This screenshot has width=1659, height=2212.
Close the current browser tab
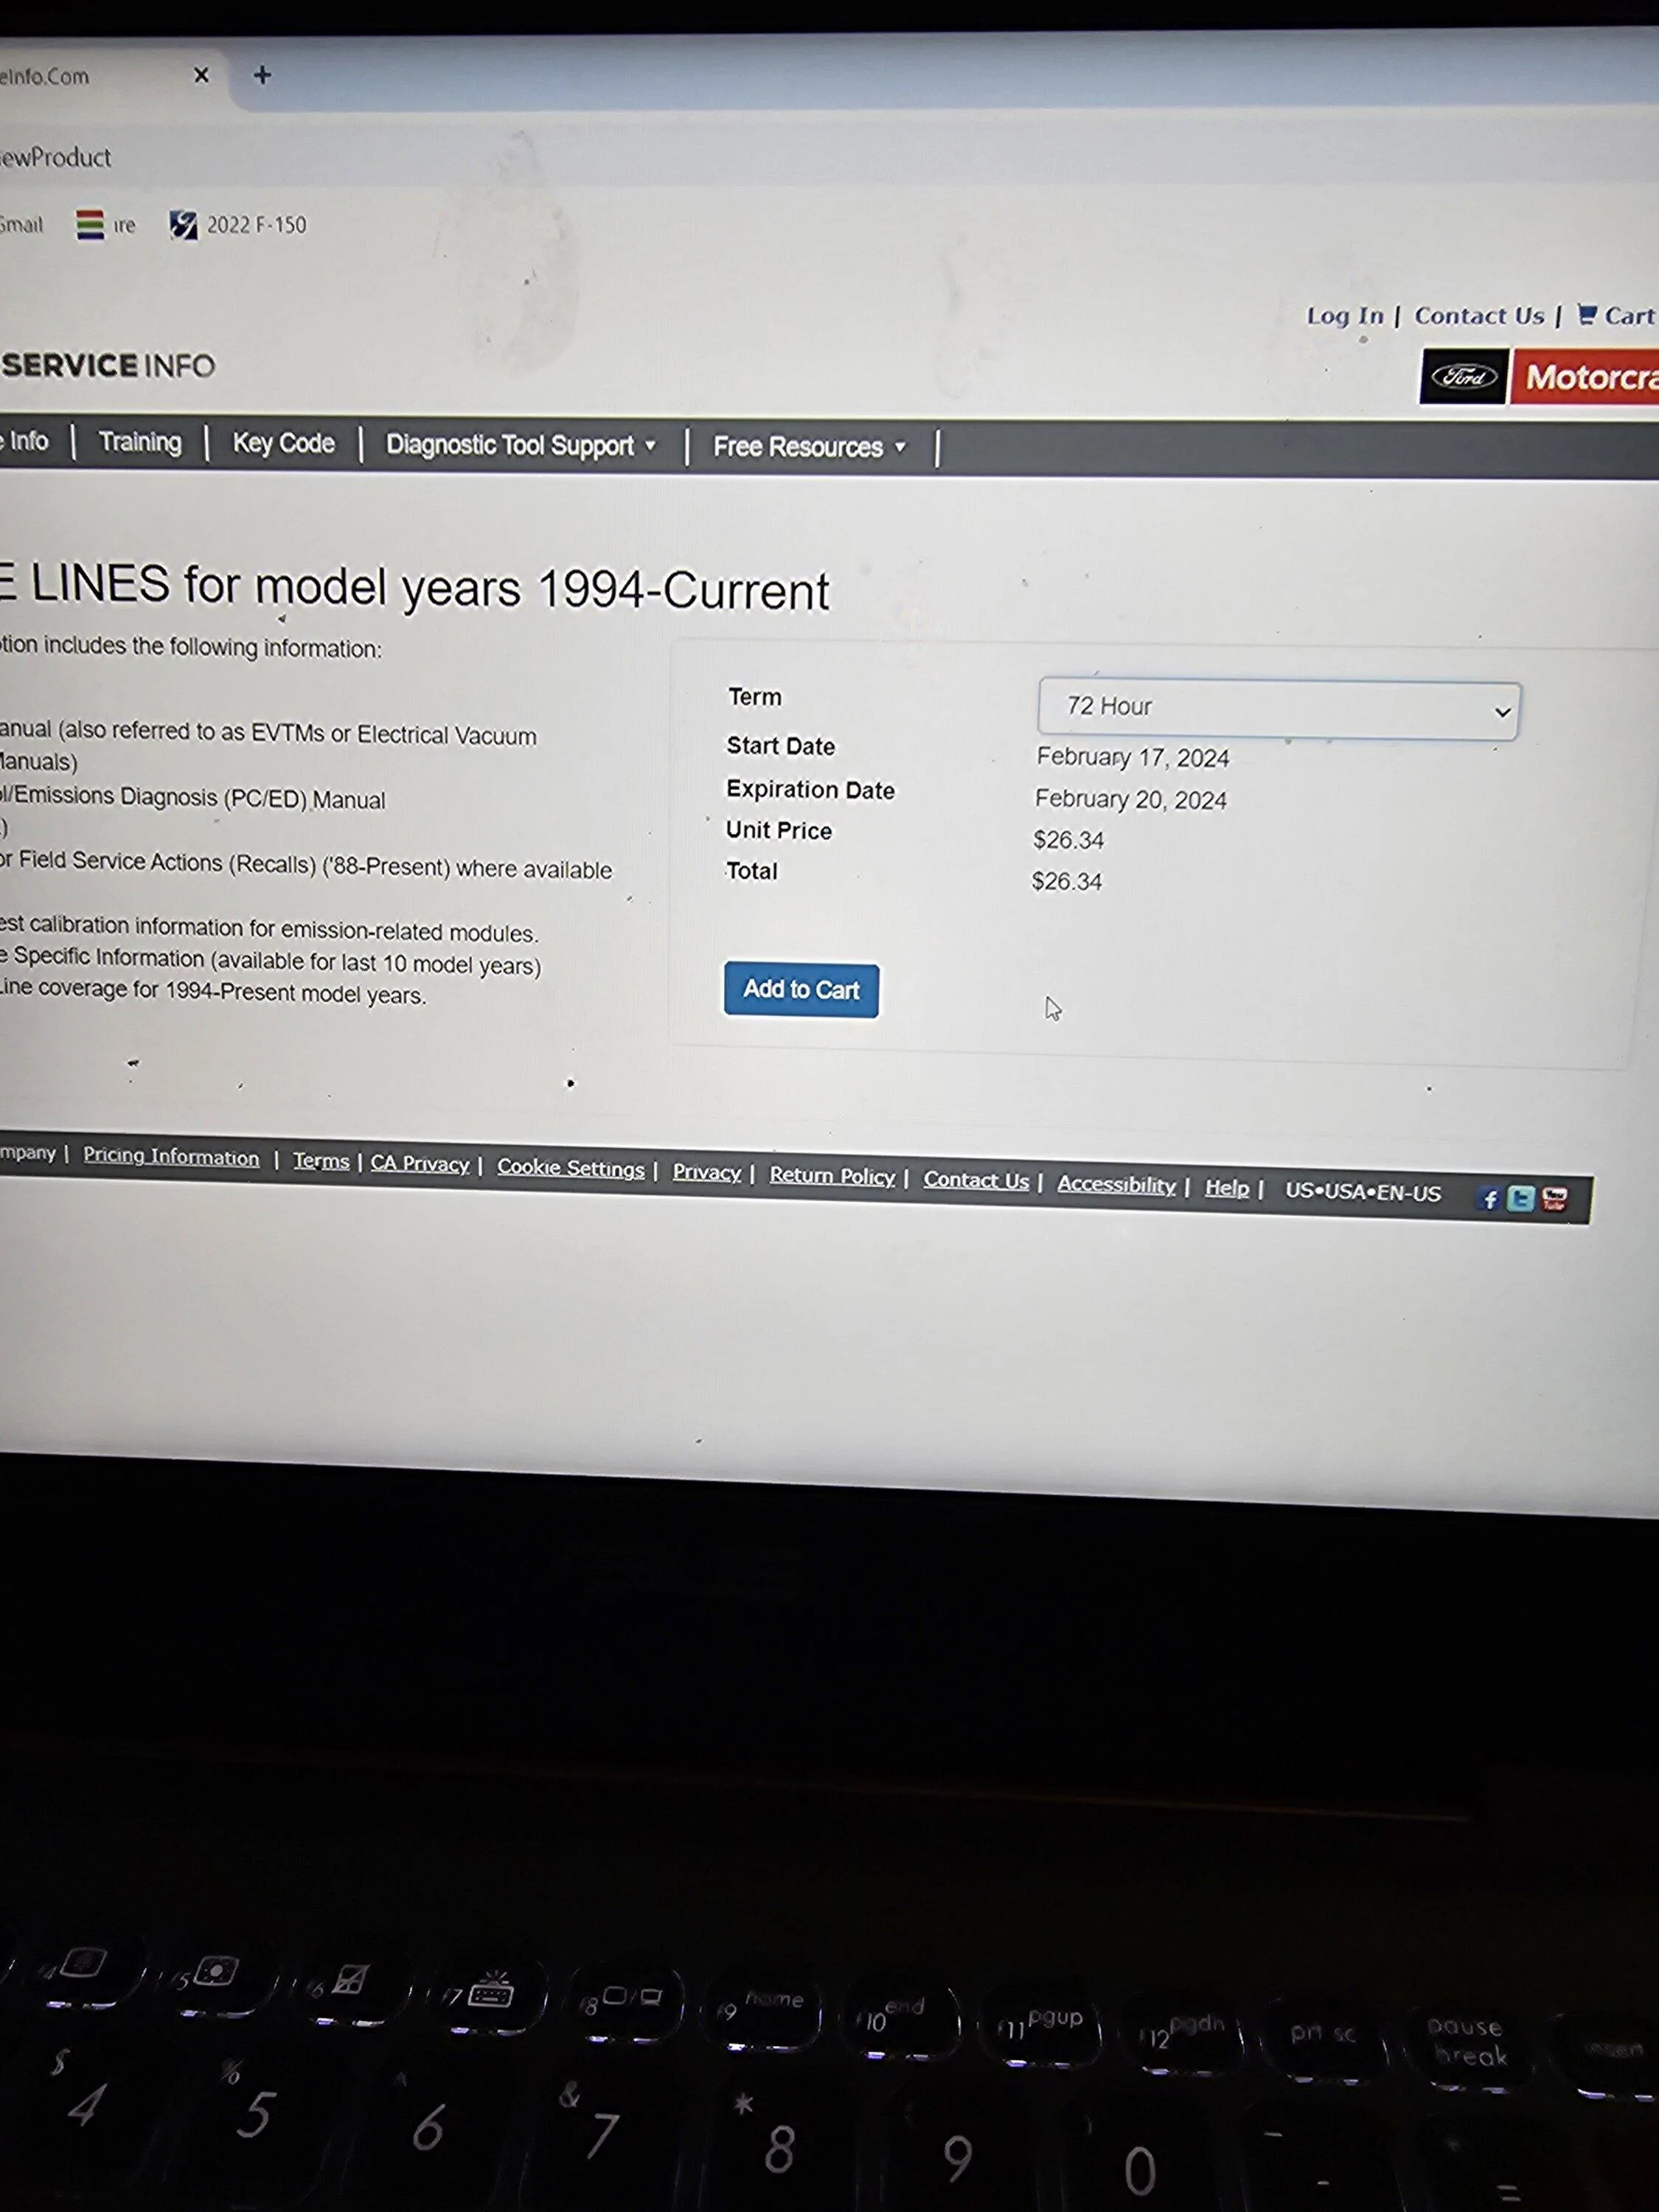[201, 75]
